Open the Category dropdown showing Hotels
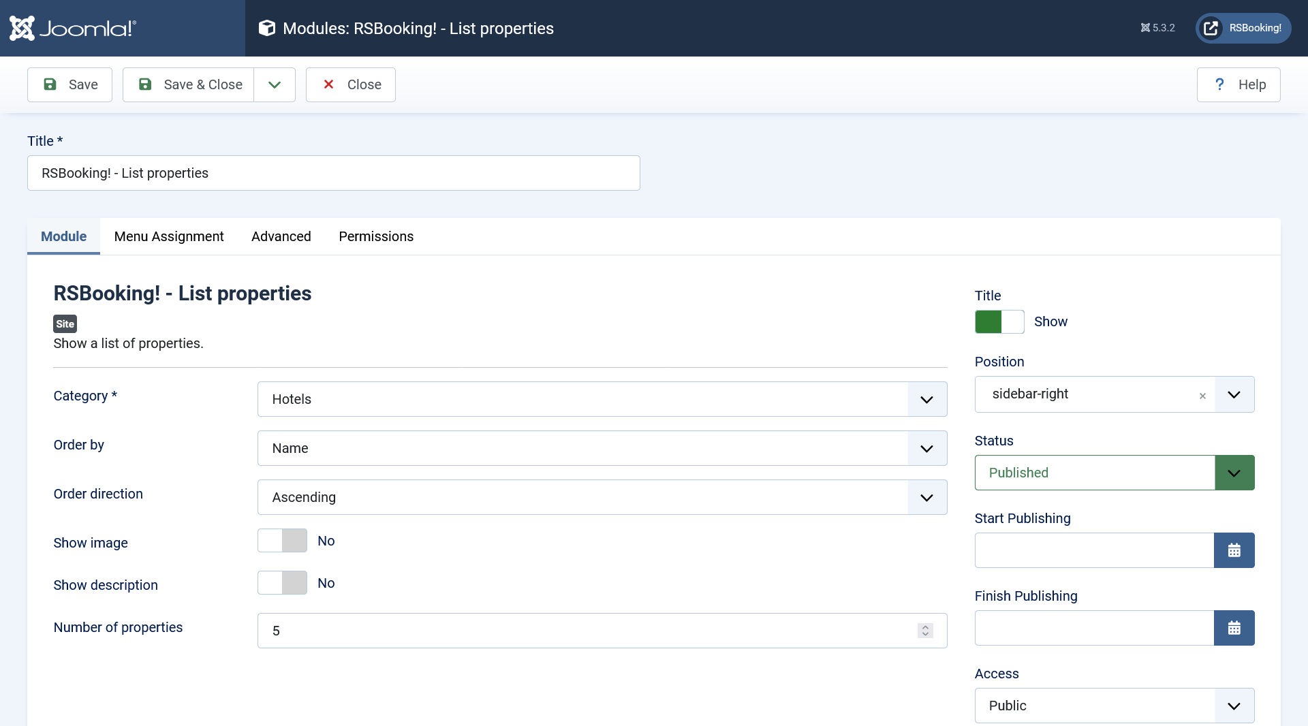Screen dimensions: 1308x726 pyautogui.click(x=602, y=399)
